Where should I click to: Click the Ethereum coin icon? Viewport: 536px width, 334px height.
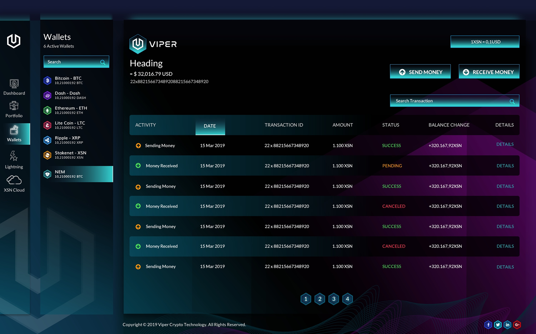click(x=48, y=110)
